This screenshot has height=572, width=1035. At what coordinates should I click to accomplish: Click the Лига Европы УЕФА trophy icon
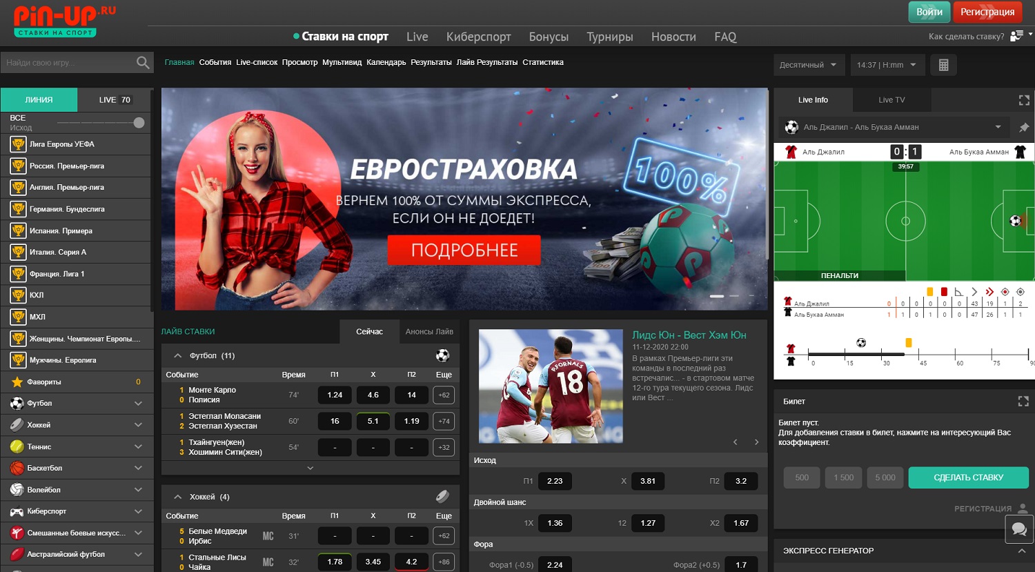point(18,144)
